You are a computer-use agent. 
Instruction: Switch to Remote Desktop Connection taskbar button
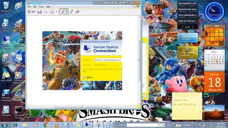[x=88, y=125]
